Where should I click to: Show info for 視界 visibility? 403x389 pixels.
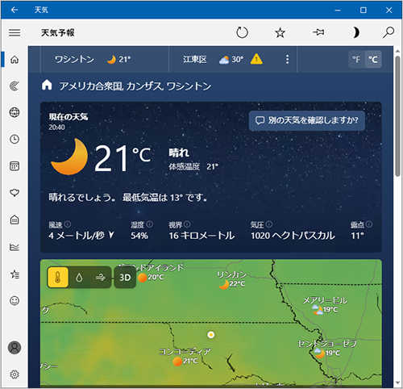tap(187, 224)
